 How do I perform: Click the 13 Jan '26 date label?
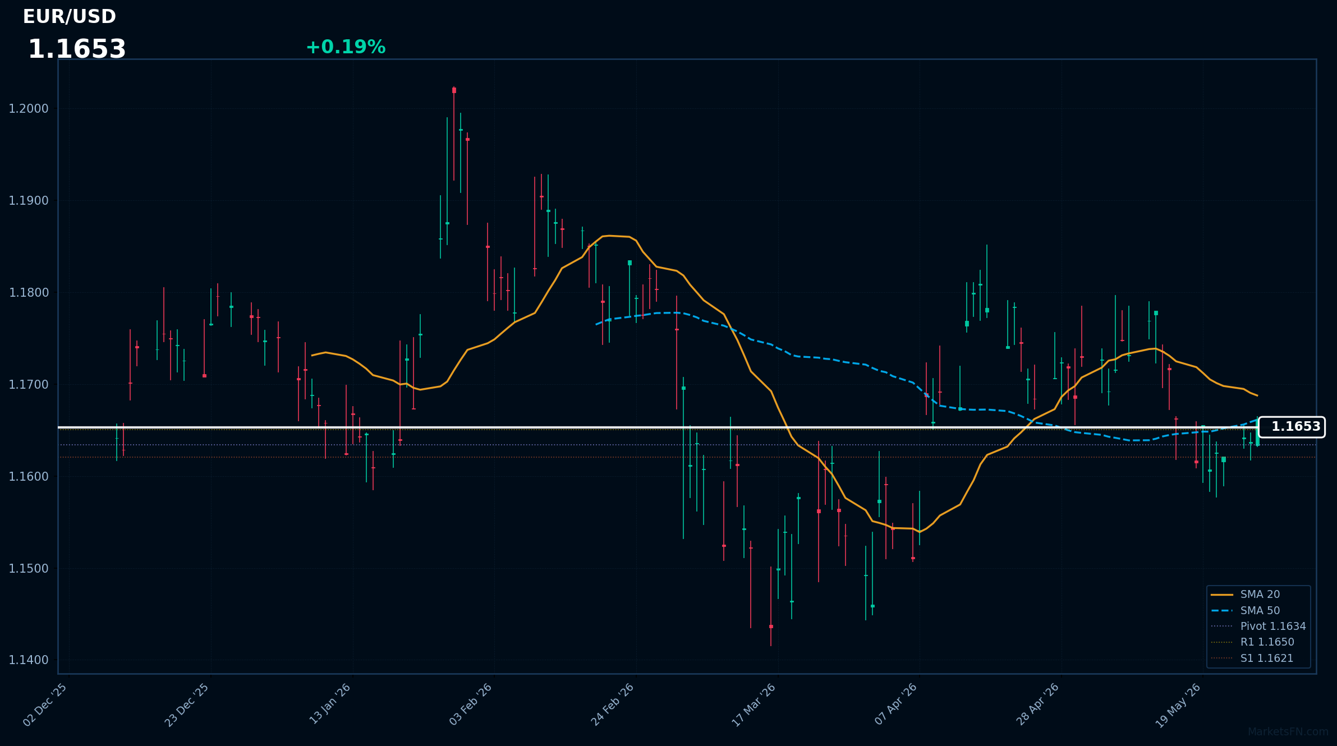tap(330, 704)
